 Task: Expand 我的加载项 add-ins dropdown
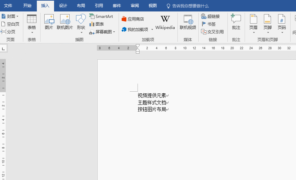(152, 30)
